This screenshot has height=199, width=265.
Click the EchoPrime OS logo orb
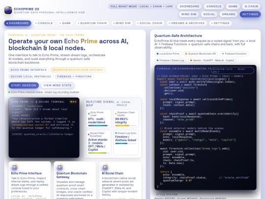point(8,10)
